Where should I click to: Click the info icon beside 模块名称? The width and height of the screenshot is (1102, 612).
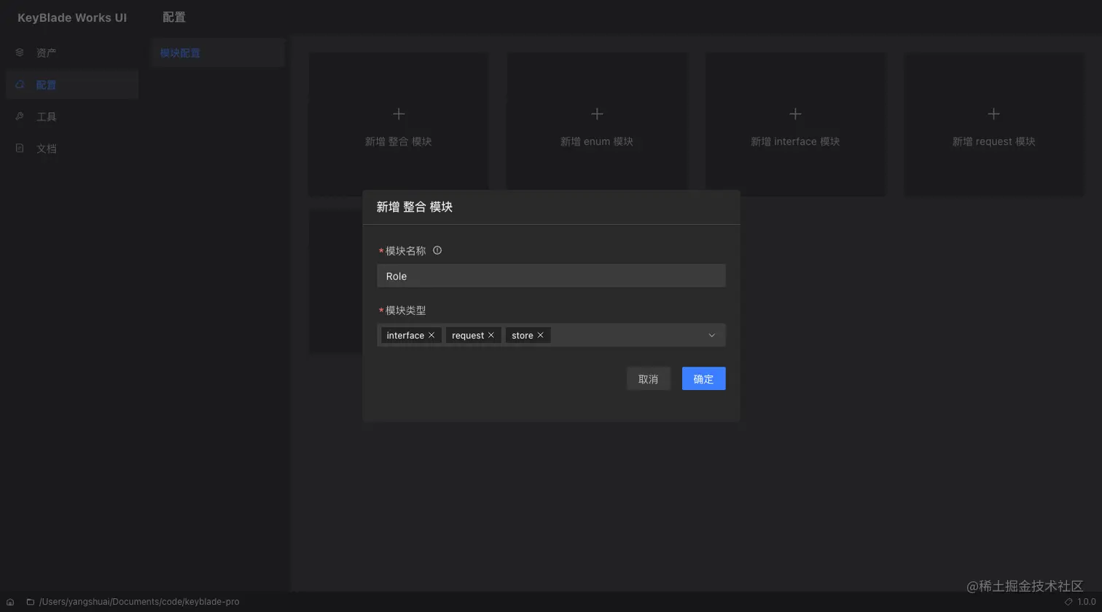tap(437, 250)
